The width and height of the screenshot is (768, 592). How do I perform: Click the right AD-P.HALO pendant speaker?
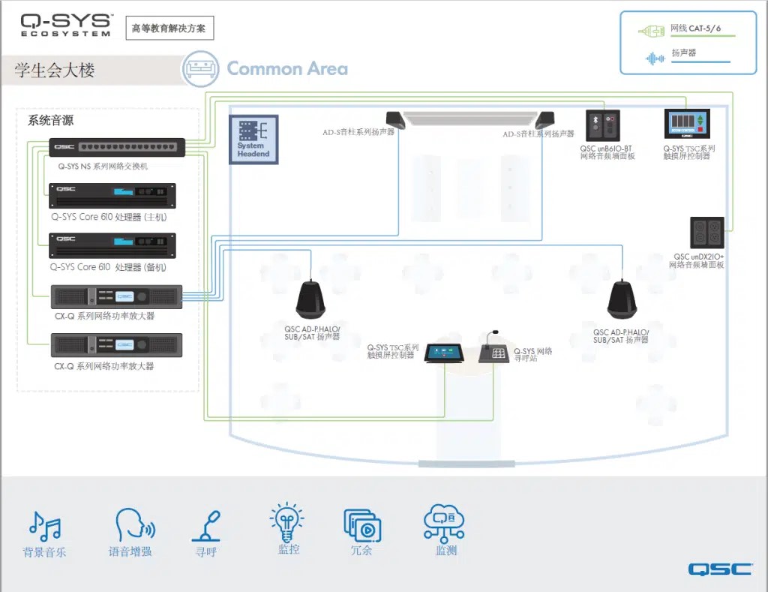click(x=622, y=299)
